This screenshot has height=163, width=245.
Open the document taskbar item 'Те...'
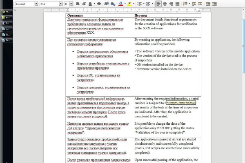tap(6, 40)
